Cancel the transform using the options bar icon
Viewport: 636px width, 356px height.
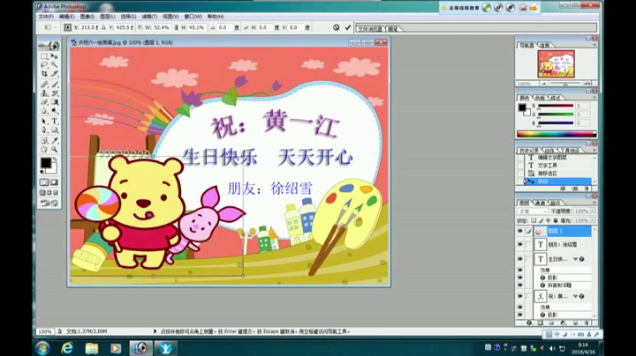[x=337, y=27]
